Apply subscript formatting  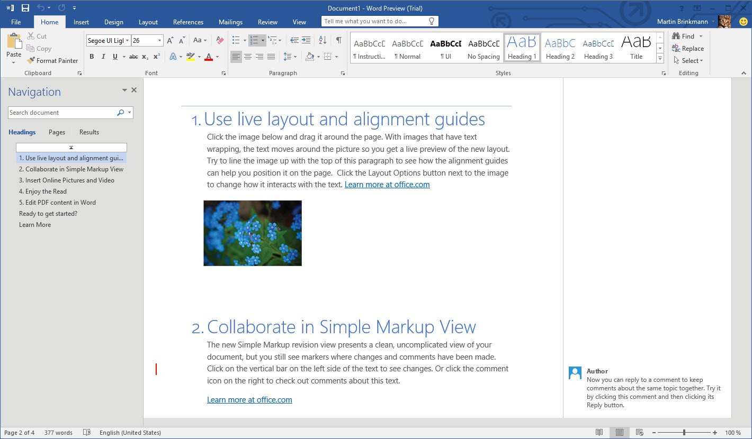(145, 56)
